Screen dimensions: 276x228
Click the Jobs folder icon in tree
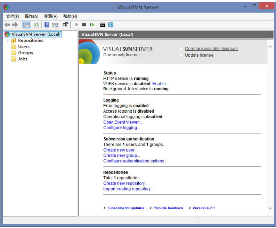(14, 59)
